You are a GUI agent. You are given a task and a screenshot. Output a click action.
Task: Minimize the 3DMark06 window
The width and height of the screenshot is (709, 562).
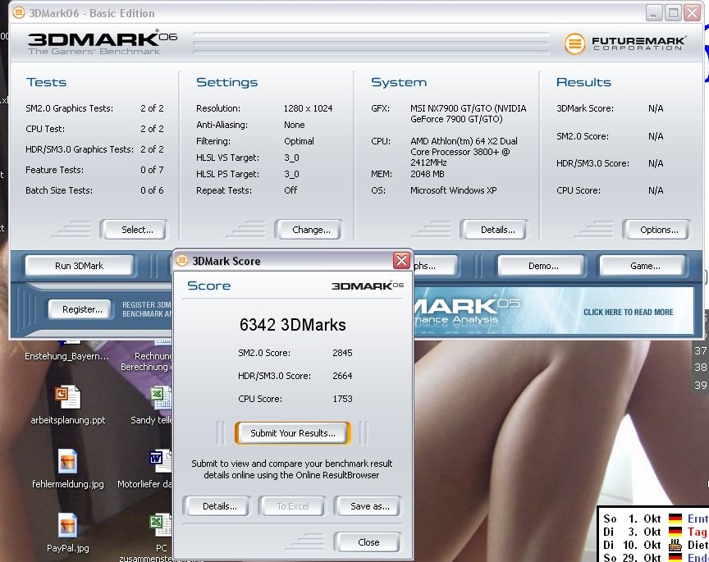click(x=653, y=12)
